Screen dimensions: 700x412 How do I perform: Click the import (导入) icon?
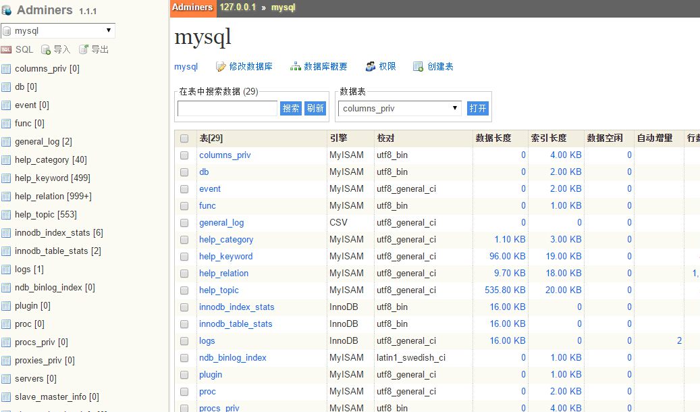point(45,49)
